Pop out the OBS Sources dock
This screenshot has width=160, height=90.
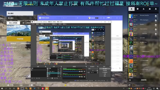point(61,66)
